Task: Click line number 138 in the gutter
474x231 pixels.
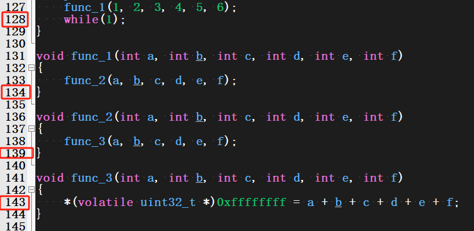Action: (x=15, y=141)
